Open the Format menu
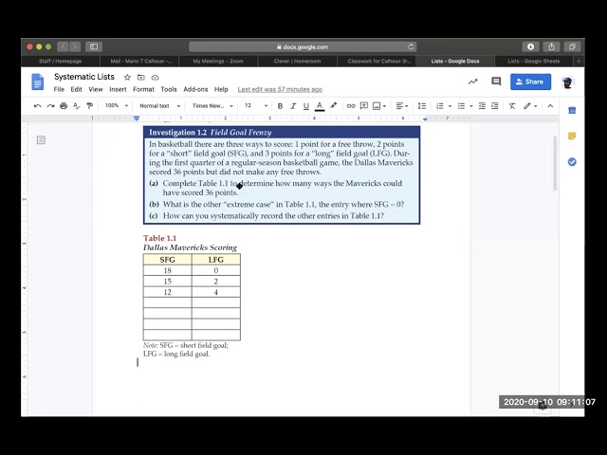 click(x=143, y=89)
